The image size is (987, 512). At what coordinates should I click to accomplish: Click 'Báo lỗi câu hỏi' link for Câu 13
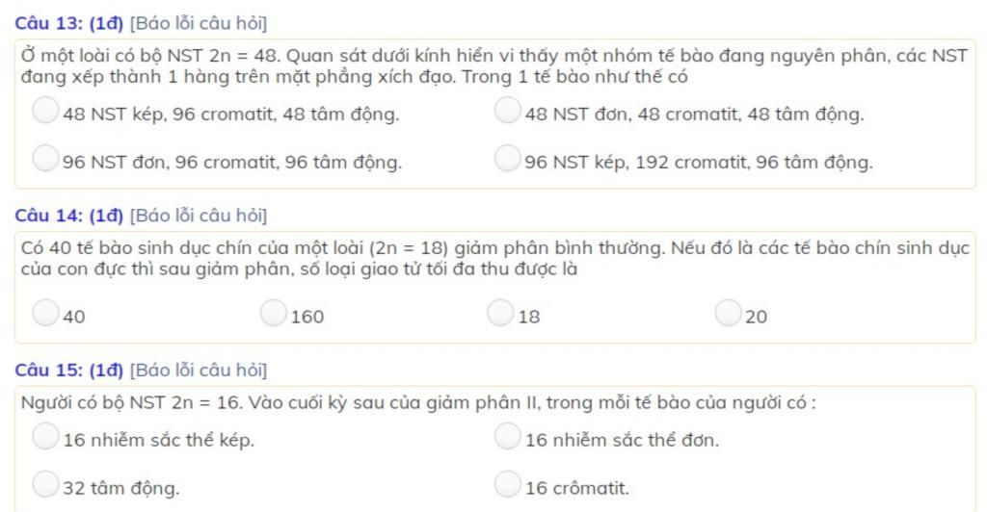199,23
